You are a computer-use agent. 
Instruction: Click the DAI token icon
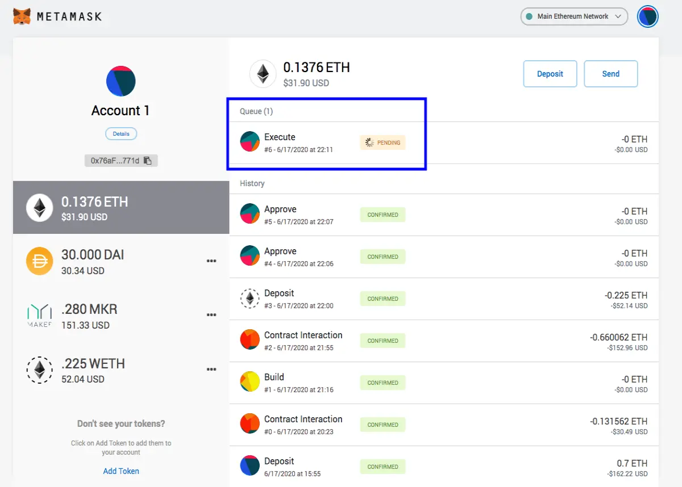click(39, 262)
